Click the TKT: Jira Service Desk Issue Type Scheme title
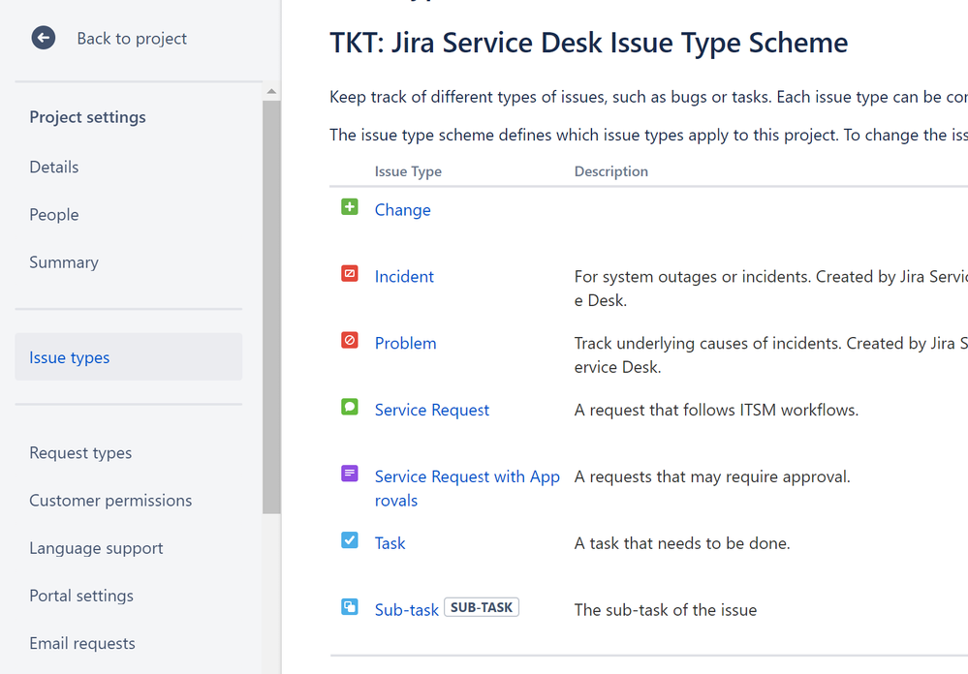This screenshot has width=968, height=674. 588,43
